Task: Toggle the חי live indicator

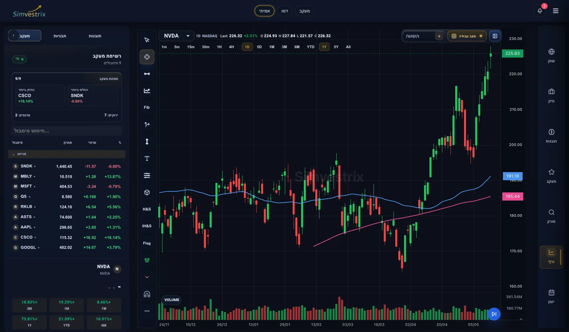Action: tap(19, 59)
